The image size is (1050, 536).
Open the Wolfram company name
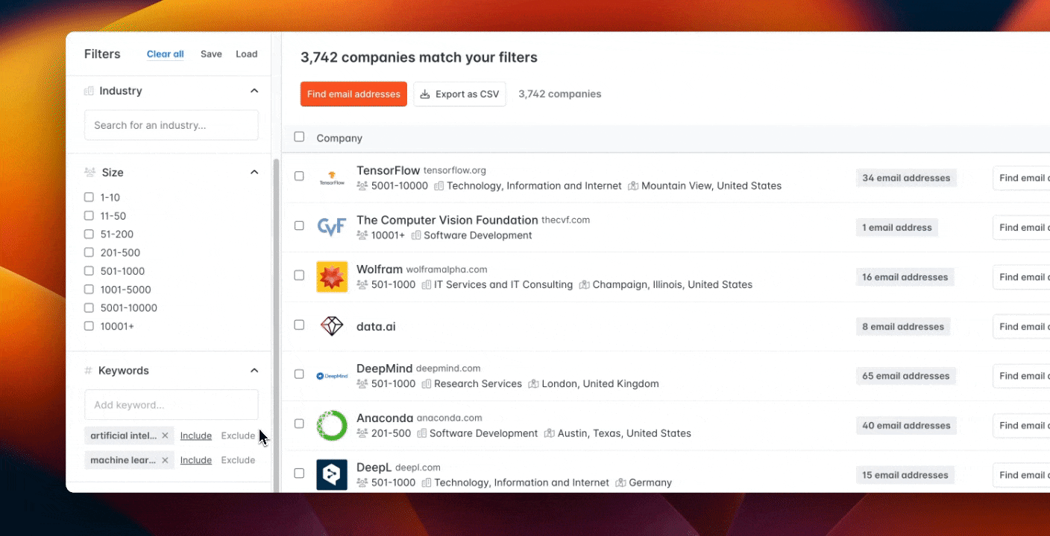coord(380,269)
